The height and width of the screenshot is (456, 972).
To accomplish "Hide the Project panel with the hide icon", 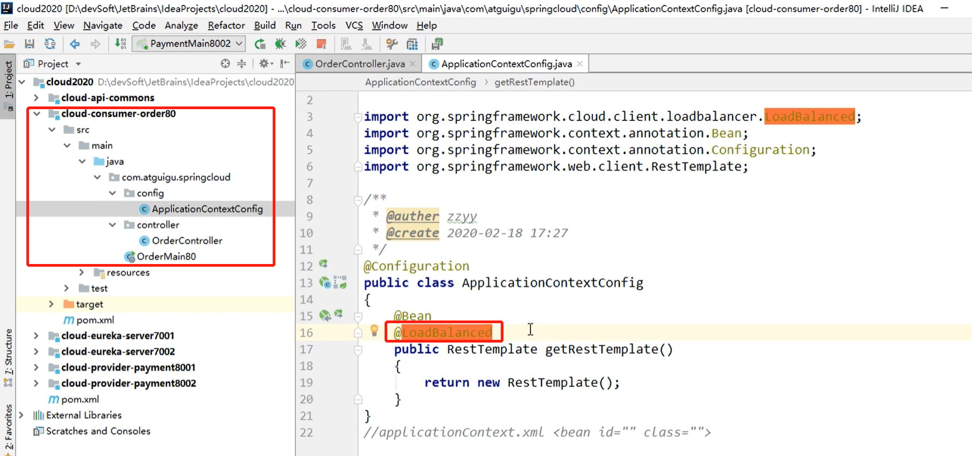I will click(x=285, y=63).
